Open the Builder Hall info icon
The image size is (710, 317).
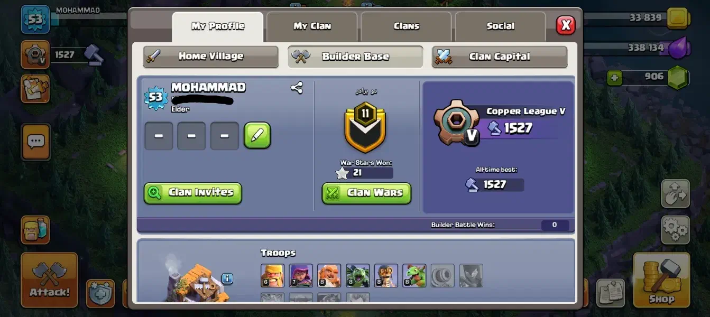(x=227, y=278)
